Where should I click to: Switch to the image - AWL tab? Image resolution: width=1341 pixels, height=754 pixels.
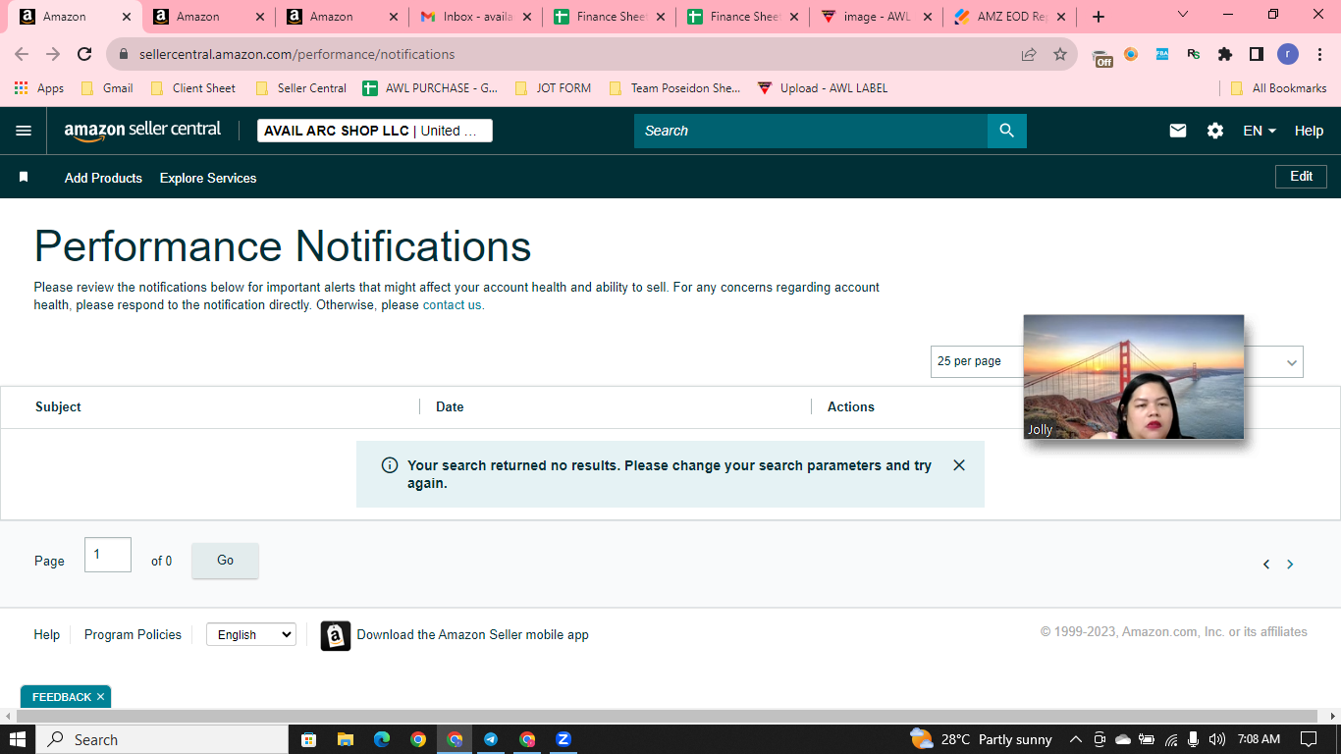(876, 17)
